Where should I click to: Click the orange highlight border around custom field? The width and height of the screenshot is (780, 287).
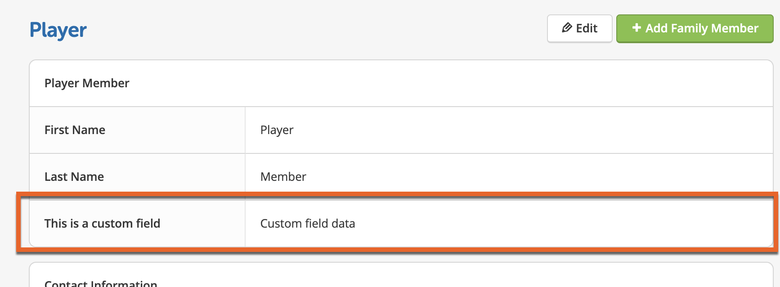click(397, 194)
